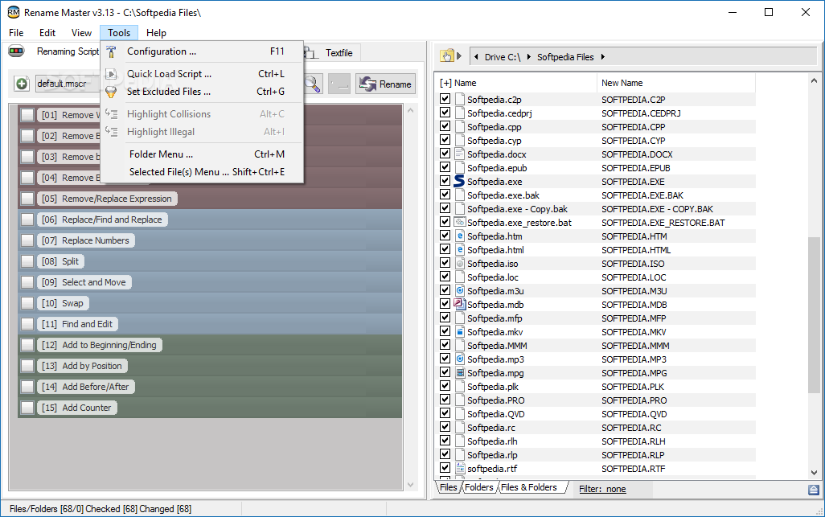
Task: Click the Rename Master app logo
Action: pyautogui.click(x=13, y=12)
